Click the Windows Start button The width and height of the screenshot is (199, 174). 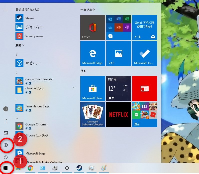pos(5,168)
